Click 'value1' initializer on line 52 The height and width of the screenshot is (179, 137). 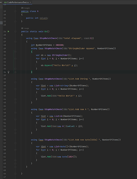[71, 126]
